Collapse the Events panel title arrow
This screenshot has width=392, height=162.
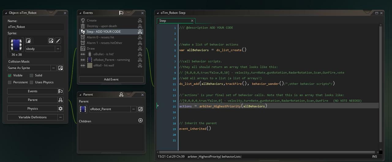(x=80, y=13)
